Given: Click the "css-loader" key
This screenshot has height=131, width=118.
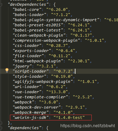Looking at the screenshot, I should pos(27,46).
